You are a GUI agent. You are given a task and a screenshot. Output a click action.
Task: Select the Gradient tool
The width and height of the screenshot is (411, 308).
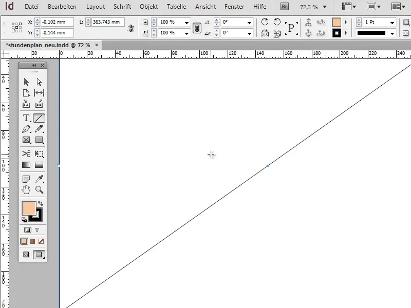point(26,165)
